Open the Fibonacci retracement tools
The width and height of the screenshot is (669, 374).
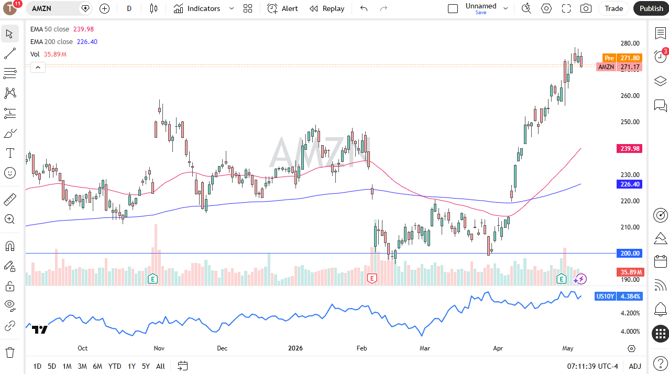click(x=9, y=73)
